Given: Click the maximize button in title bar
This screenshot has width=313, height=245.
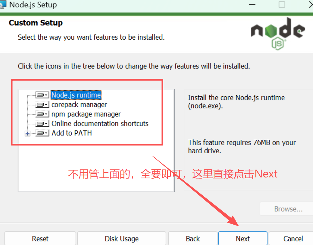Looking at the screenshot, I should point(282,5).
